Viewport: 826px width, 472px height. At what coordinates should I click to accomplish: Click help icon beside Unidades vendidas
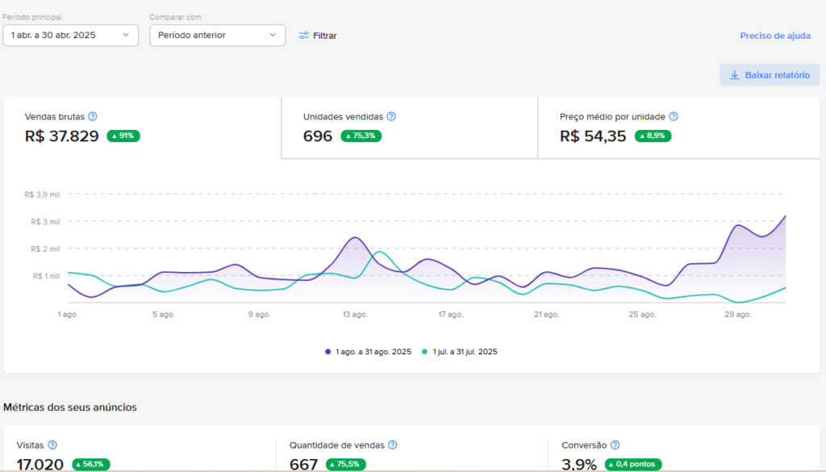pos(391,117)
